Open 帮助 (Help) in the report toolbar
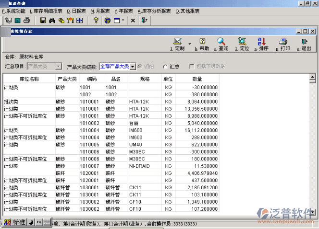Screen dimensions: 319x229 click(203, 44)
